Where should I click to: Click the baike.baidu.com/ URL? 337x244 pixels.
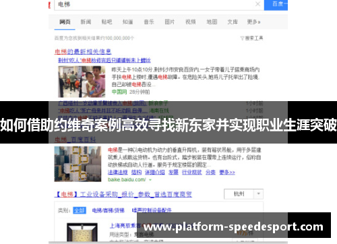[127, 180]
